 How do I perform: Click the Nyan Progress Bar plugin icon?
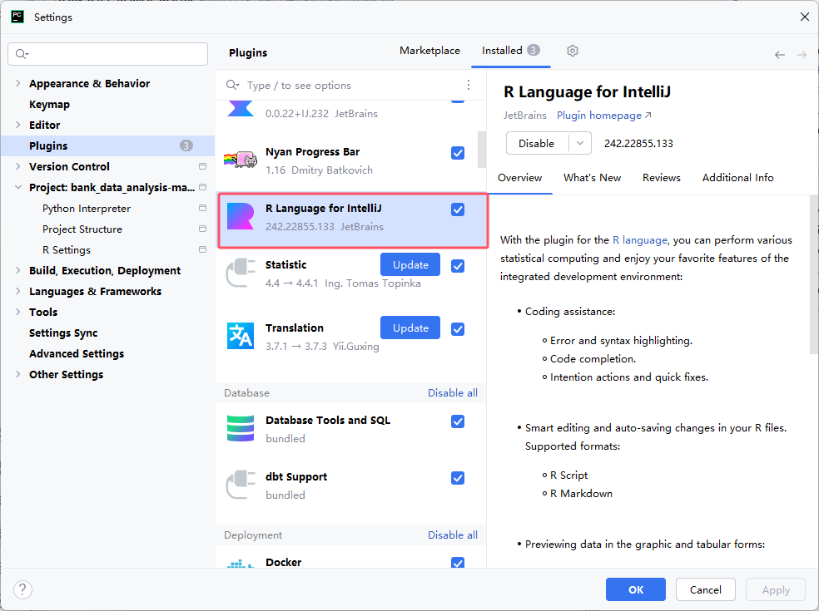pos(241,160)
